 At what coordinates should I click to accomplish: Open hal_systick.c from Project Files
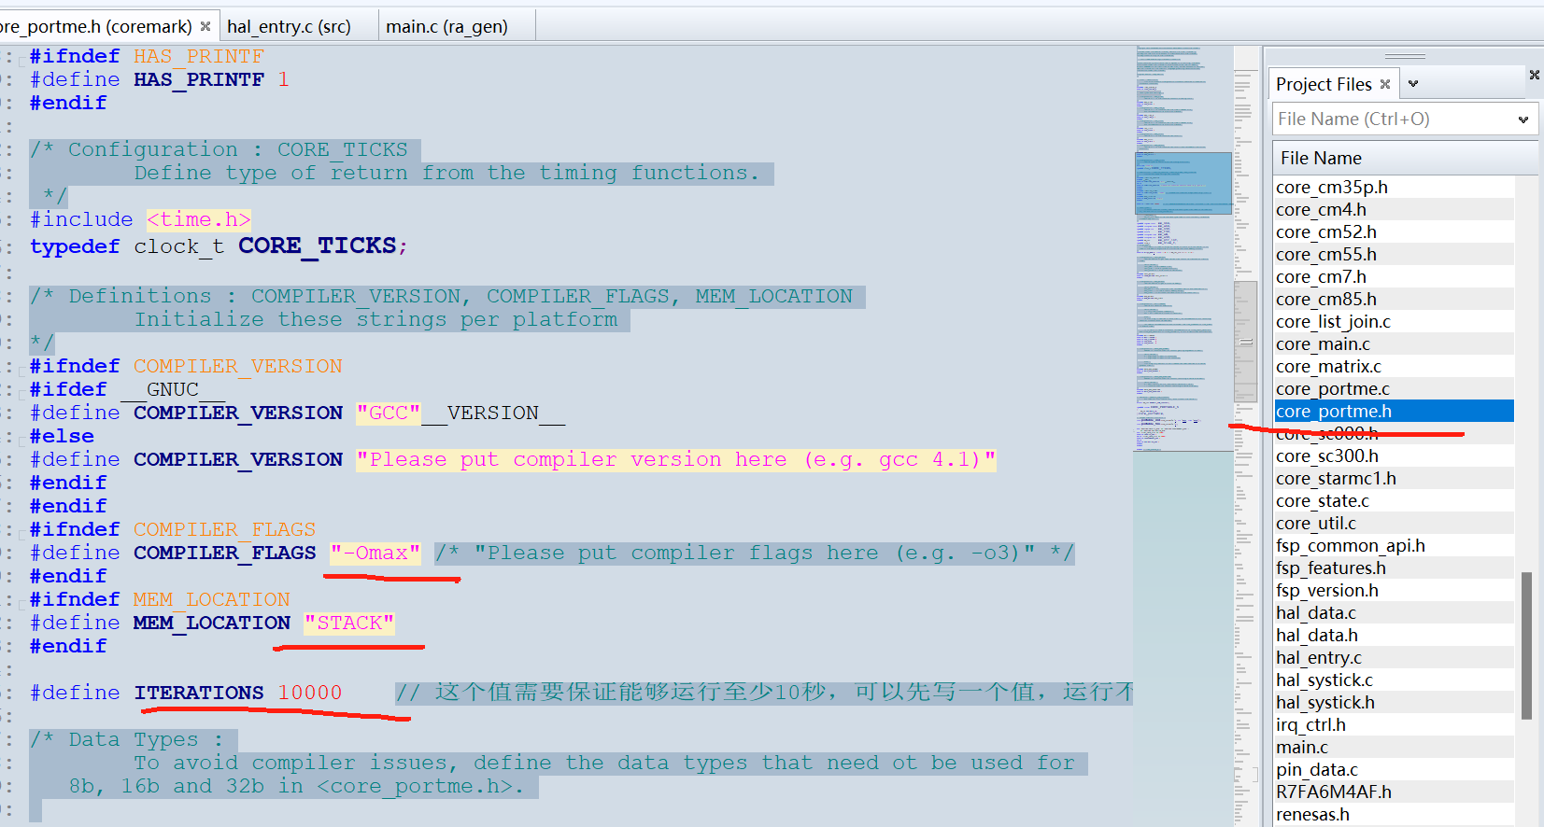click(1394, 680)
